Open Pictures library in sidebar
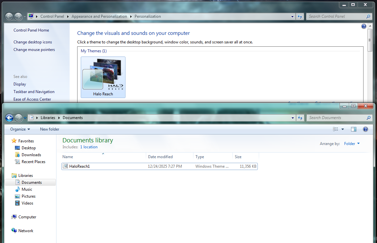This screenshot has height=243, width=377. point(29,196)
